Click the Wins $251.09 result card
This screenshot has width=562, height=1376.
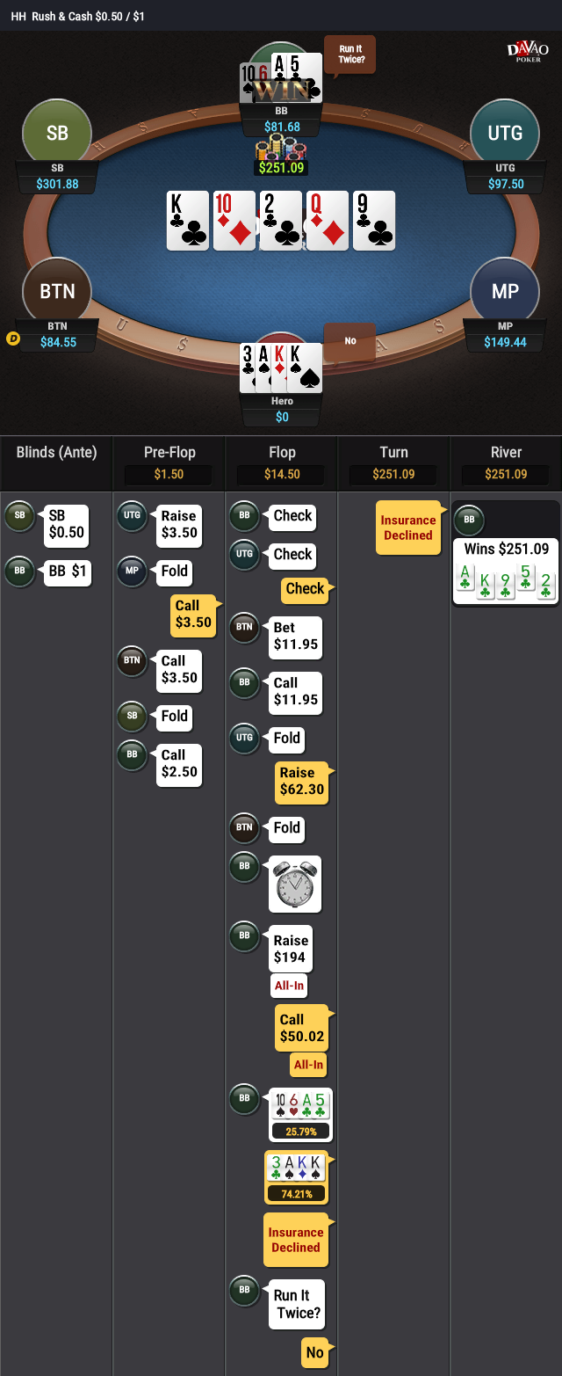pyautogui.click(x=506, y=571)
